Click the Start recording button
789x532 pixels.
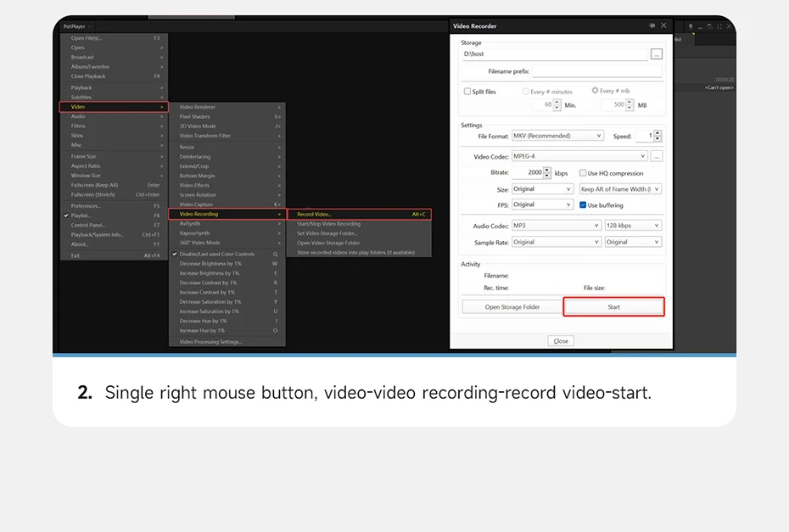click(x=614, y=306)
